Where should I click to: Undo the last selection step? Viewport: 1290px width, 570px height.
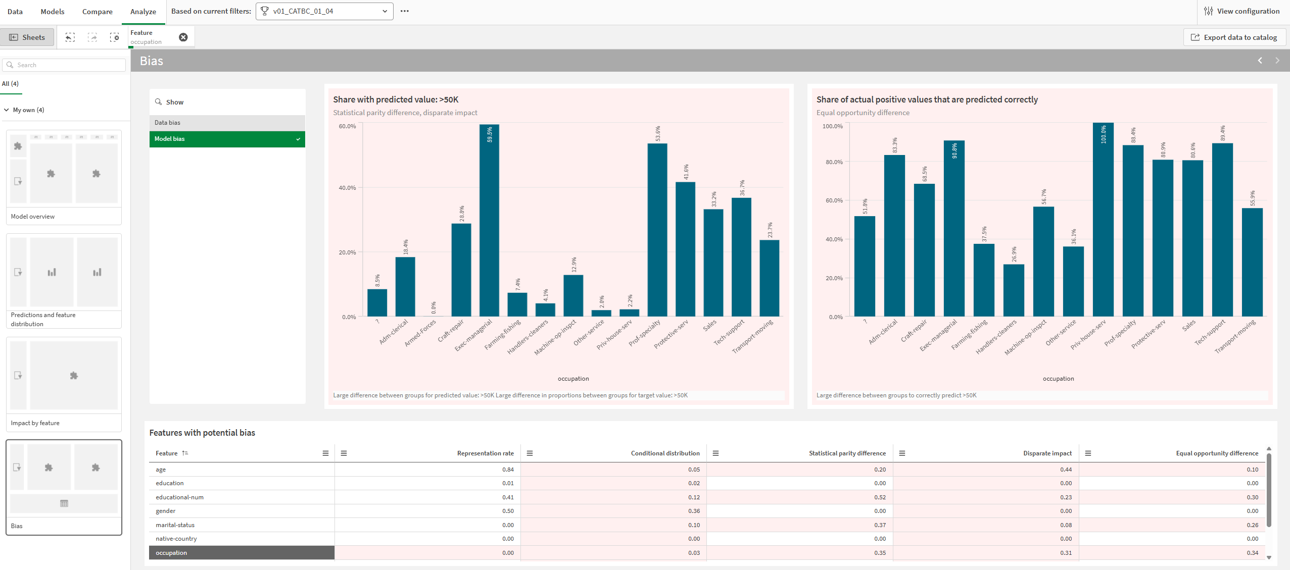70,37
